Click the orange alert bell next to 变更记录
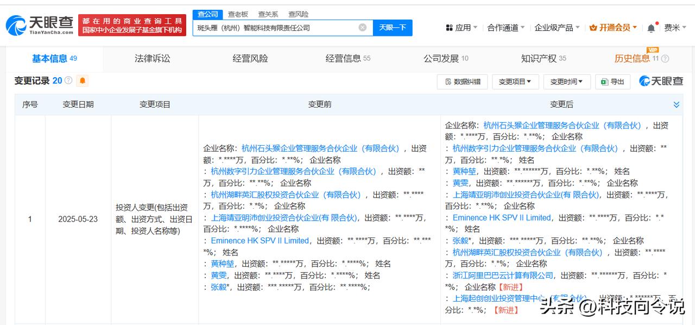The image size is (695, 325). (83, 80)
